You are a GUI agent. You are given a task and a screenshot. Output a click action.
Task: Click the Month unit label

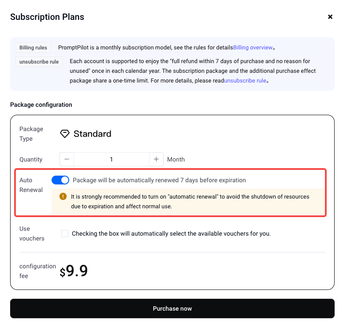176,159
